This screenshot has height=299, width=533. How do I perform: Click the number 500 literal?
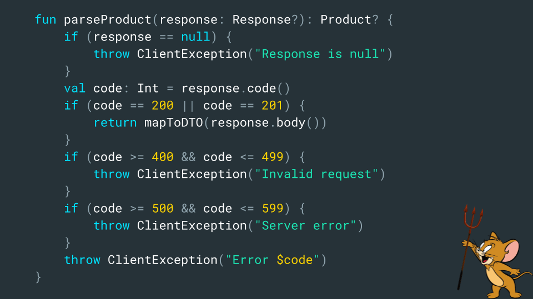163,209
